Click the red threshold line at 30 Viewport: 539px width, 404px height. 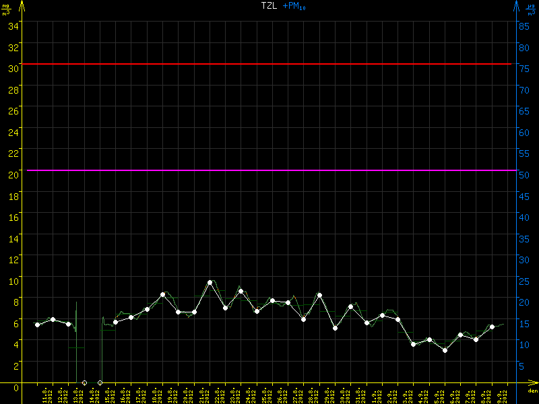click(x=269, y=64)
